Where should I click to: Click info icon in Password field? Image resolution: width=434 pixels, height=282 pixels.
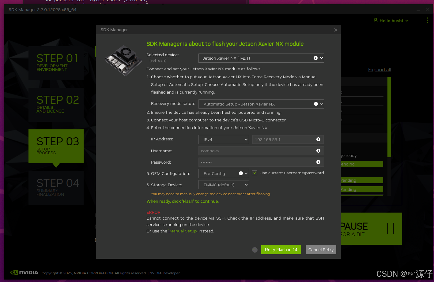(318, 162)
